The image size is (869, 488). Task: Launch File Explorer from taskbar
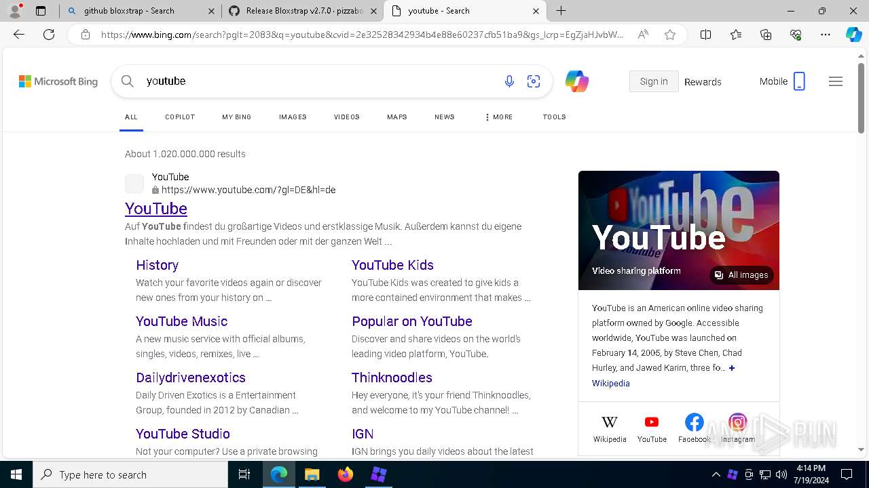click(312, 474)
